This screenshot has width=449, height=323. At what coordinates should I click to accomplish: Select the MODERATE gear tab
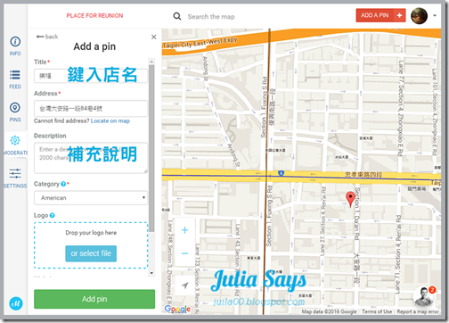15,145
